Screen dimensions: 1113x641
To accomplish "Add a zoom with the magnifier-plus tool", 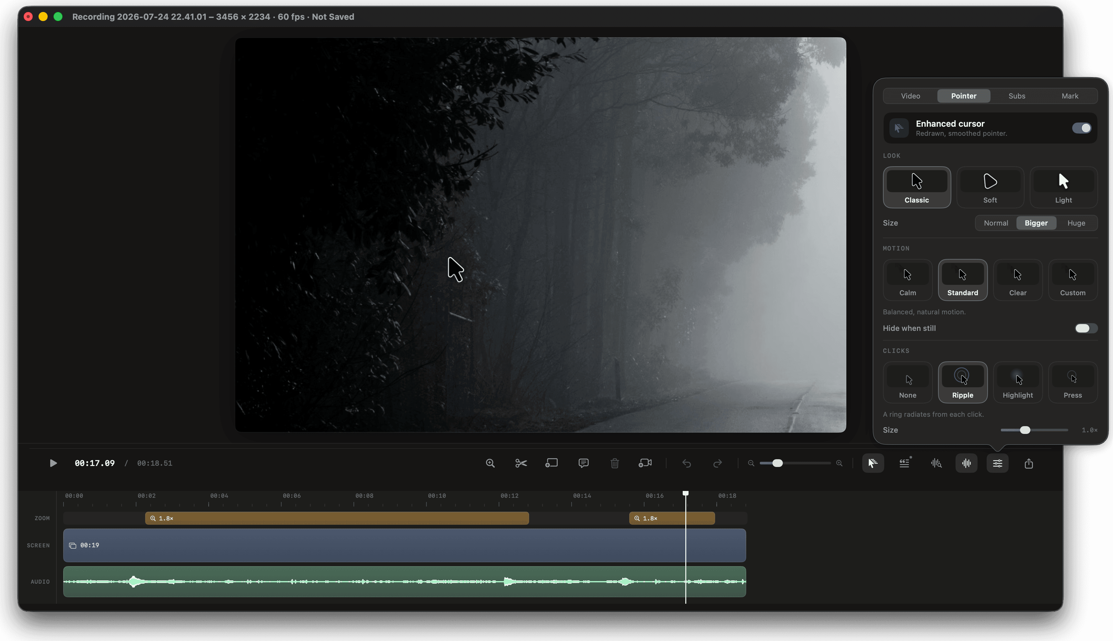I will click(490, 463).
